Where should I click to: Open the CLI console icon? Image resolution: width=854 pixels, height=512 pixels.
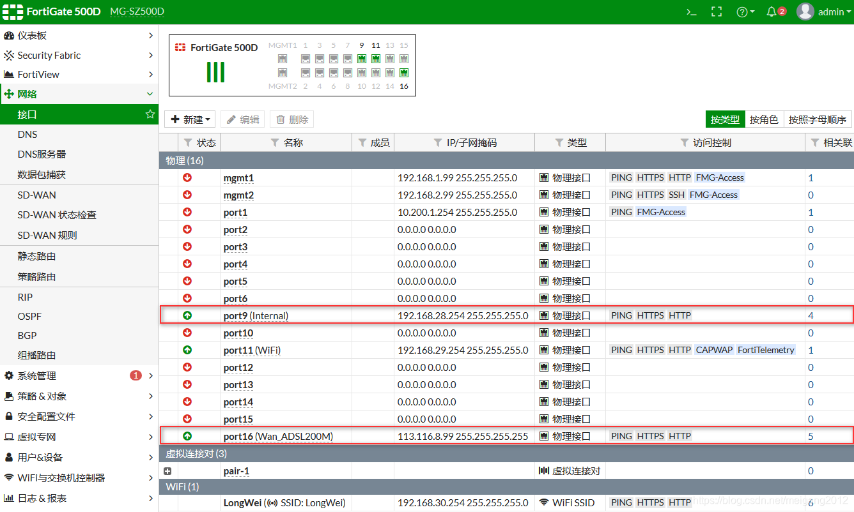click(691, 11)
